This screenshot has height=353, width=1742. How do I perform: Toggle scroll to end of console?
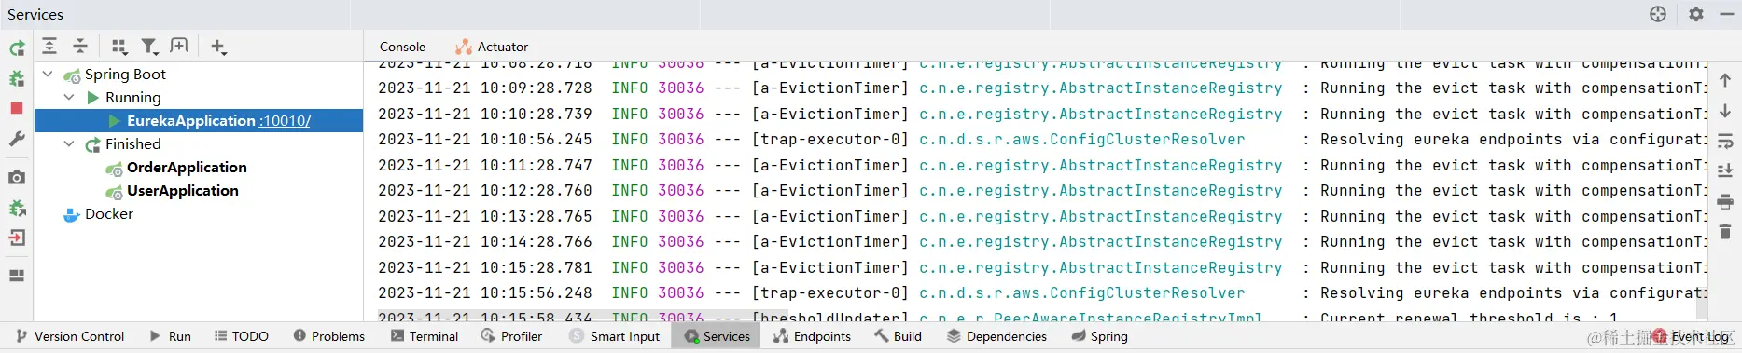[x=1724, y=171]
